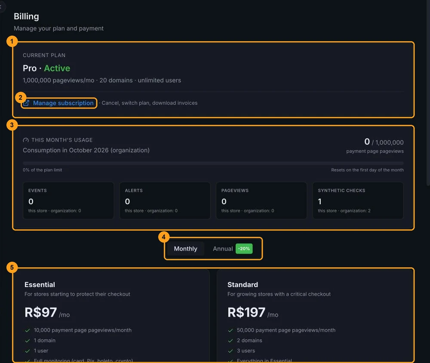Select the Synthetic Checks usage card
This screenshot has width=430, height=363.
tap(358, 200)
